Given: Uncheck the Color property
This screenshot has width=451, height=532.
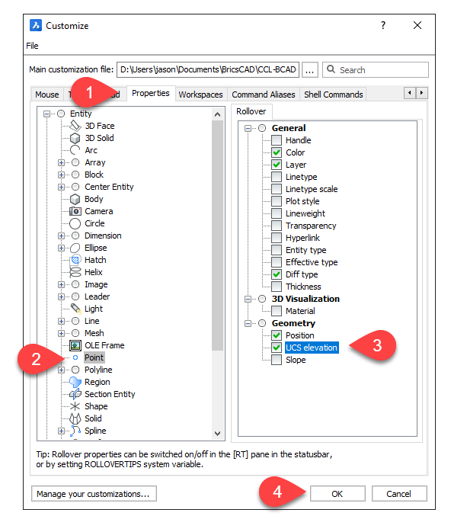Looking at the screenshot, I should click(x=277, y=152).
